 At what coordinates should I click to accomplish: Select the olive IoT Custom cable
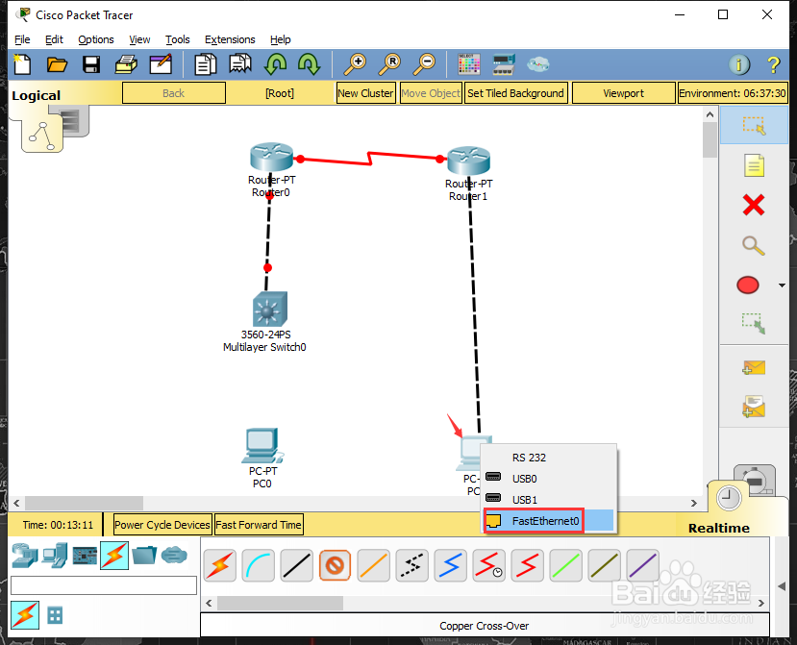click(x=604, y=565)
